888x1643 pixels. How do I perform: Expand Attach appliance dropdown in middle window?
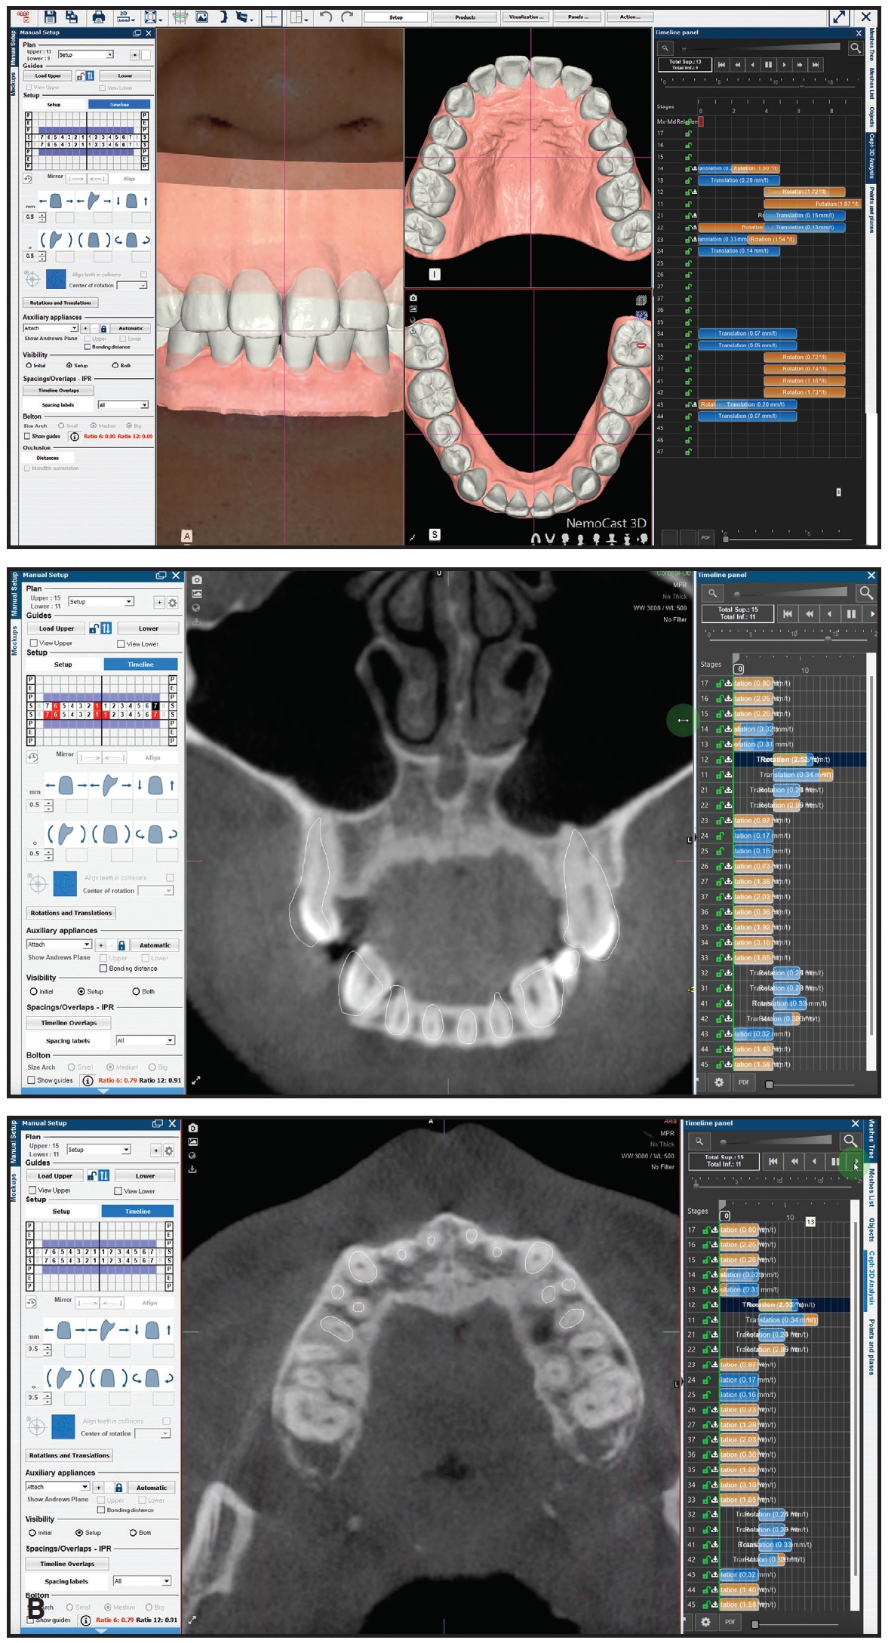[x=87, y=944]
